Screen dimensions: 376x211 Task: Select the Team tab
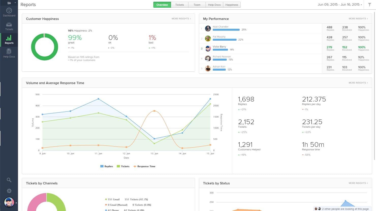click(x=197, y=5)
